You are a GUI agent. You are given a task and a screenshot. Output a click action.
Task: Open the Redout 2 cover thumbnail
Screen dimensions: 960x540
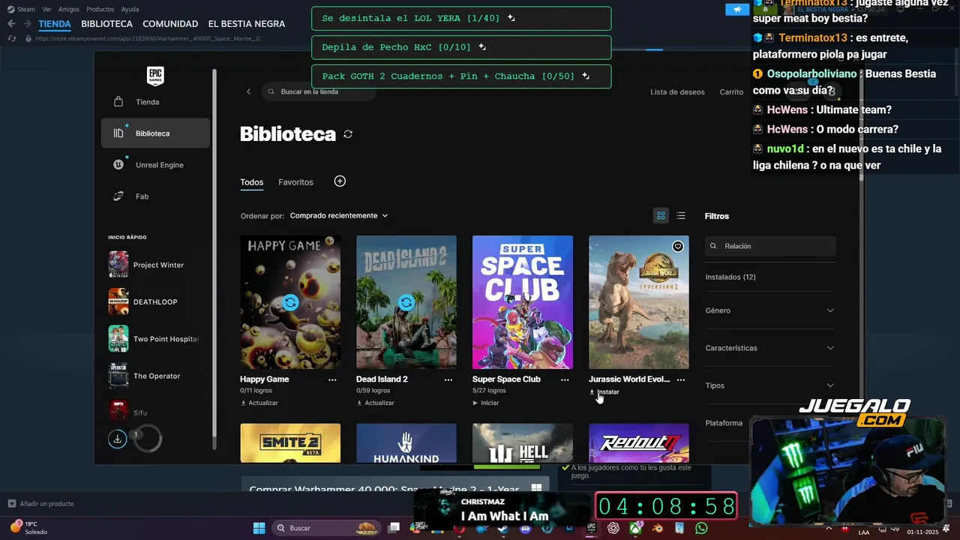639,443
